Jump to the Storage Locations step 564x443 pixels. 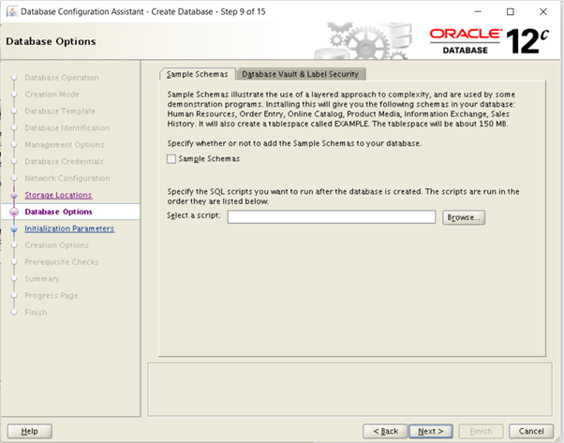pyautogui.click(x=58, y=195)
